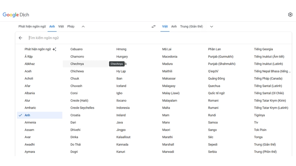Viewport: 296px width, 166px height.
Task: Select the Việt source language tab
Action: point(61,26)
